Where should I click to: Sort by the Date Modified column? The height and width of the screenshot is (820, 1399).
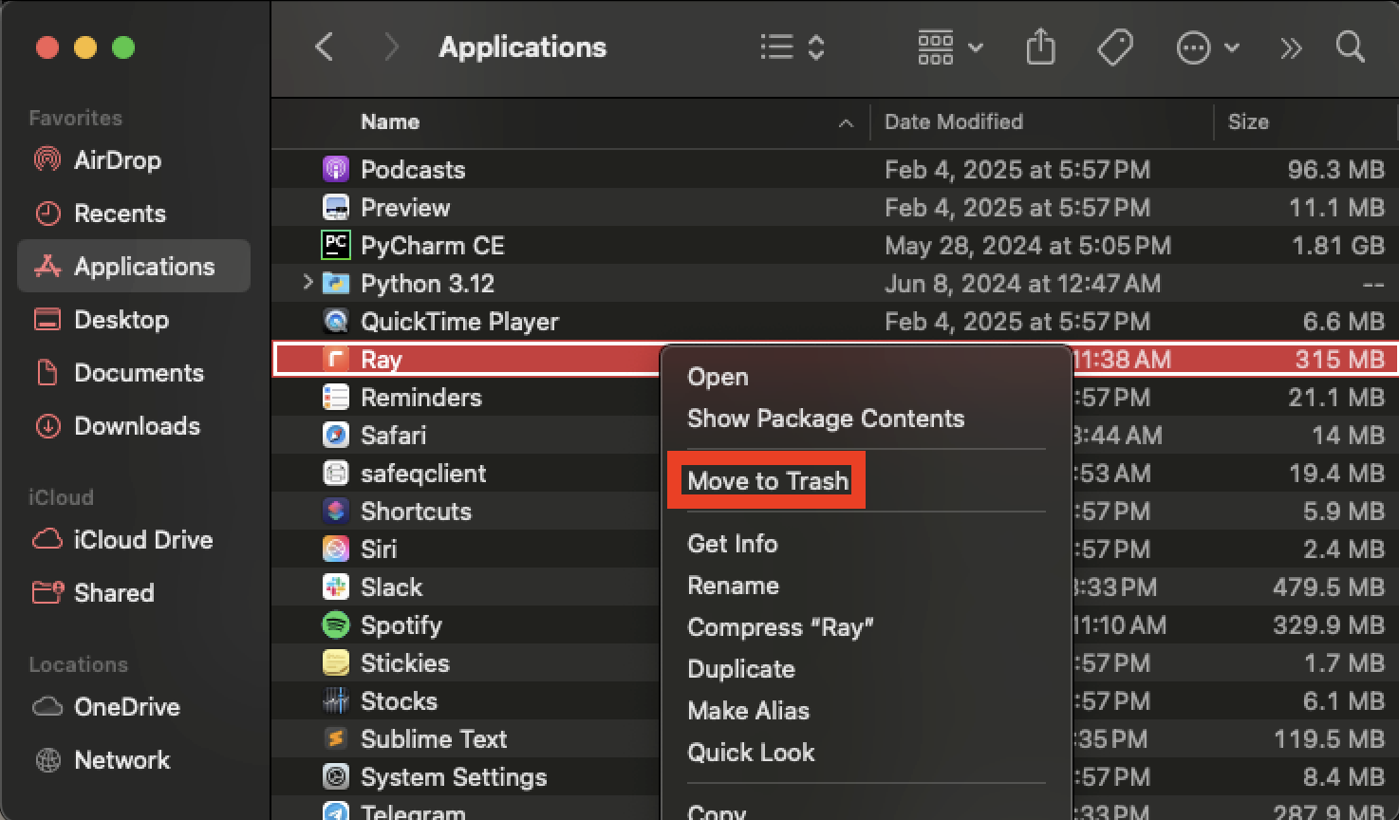pyautogui.click(x=954, y=121)
